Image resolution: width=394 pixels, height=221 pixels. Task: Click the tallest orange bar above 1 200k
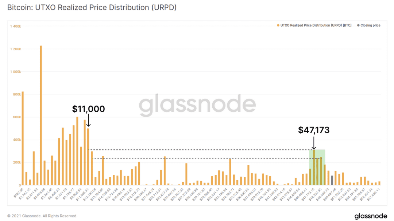tap(41, 115)
